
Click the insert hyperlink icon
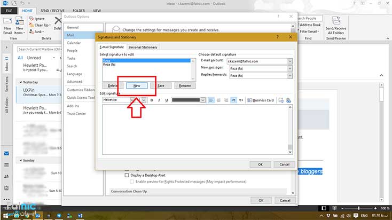[x=289, y=100]
